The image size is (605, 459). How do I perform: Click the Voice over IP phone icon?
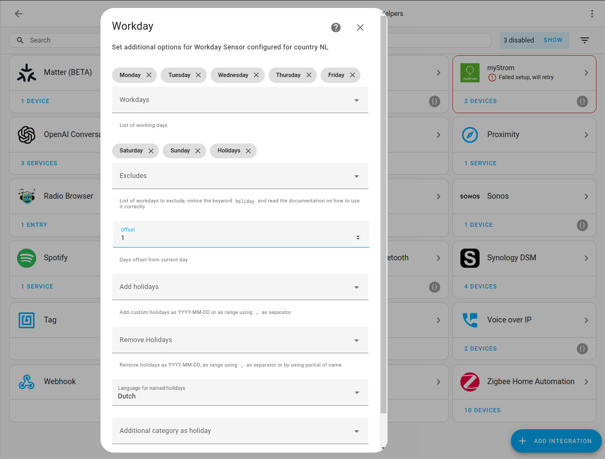coord(469,320)
